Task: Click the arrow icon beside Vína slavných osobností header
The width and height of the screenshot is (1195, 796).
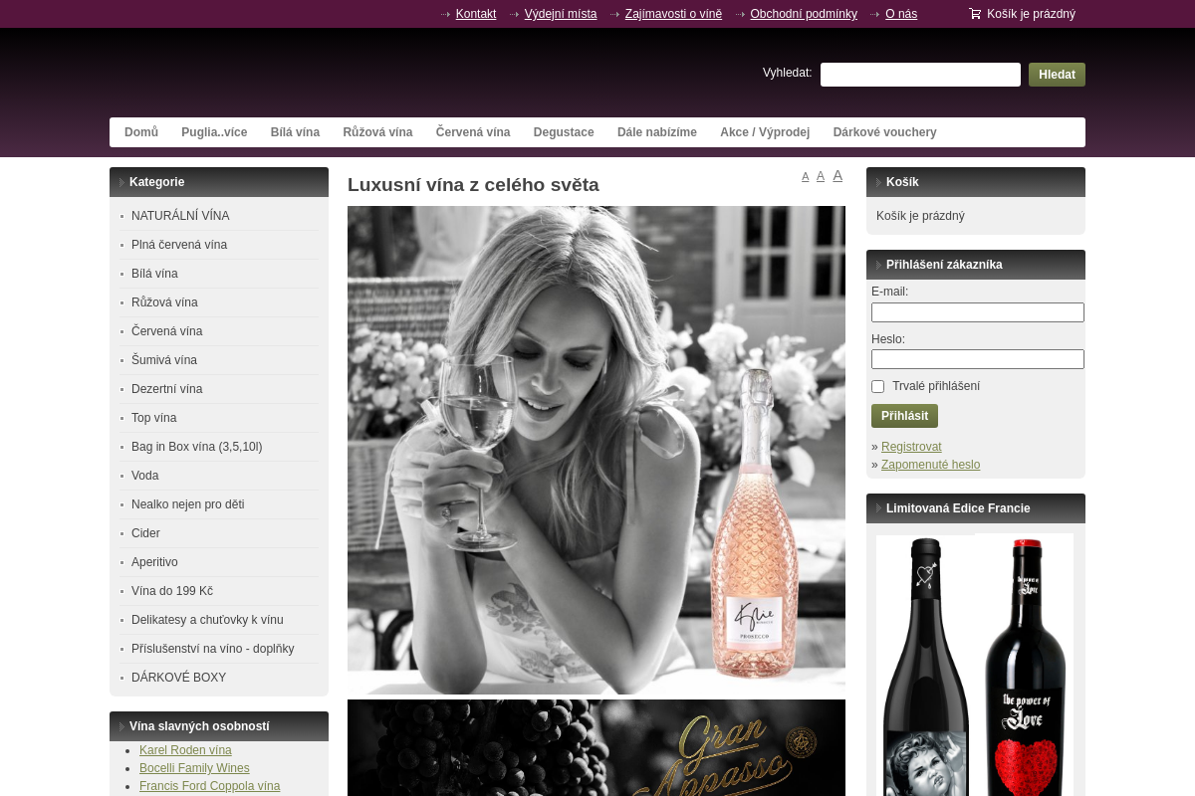Action: point(120,726)
